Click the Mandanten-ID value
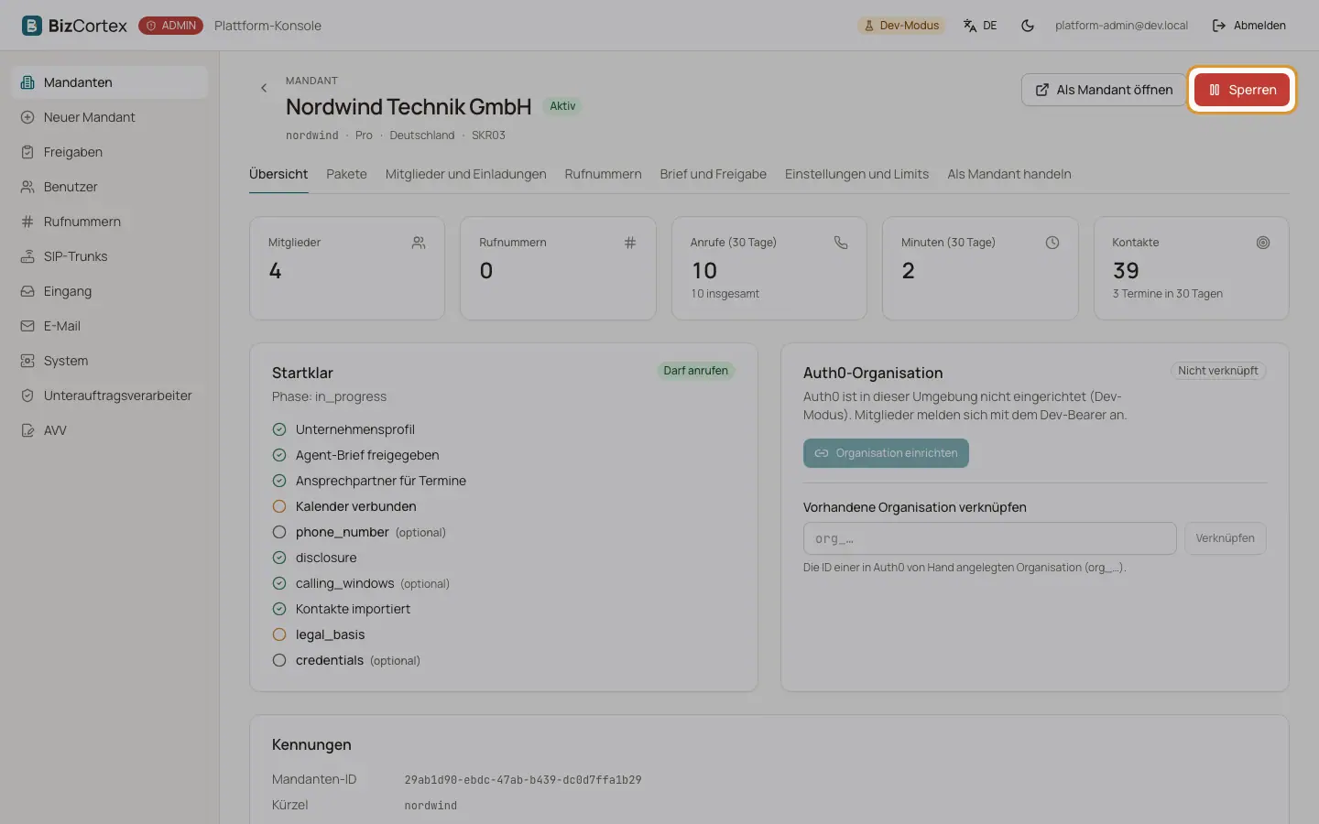 point(523,780)
